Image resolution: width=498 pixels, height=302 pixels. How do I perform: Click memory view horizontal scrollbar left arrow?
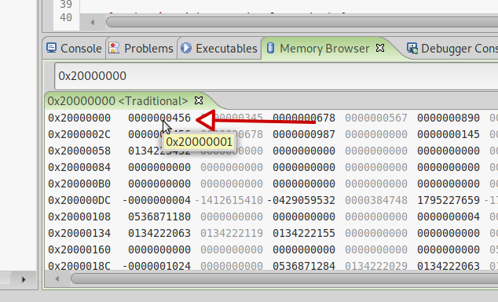coord(57,278)
